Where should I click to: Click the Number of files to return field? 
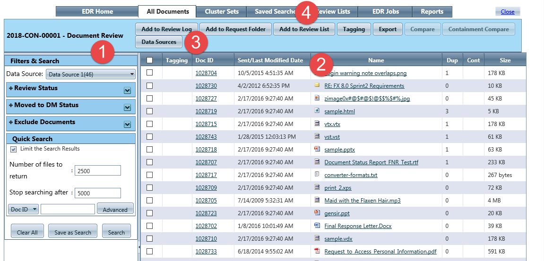click(x=97, y=170)
